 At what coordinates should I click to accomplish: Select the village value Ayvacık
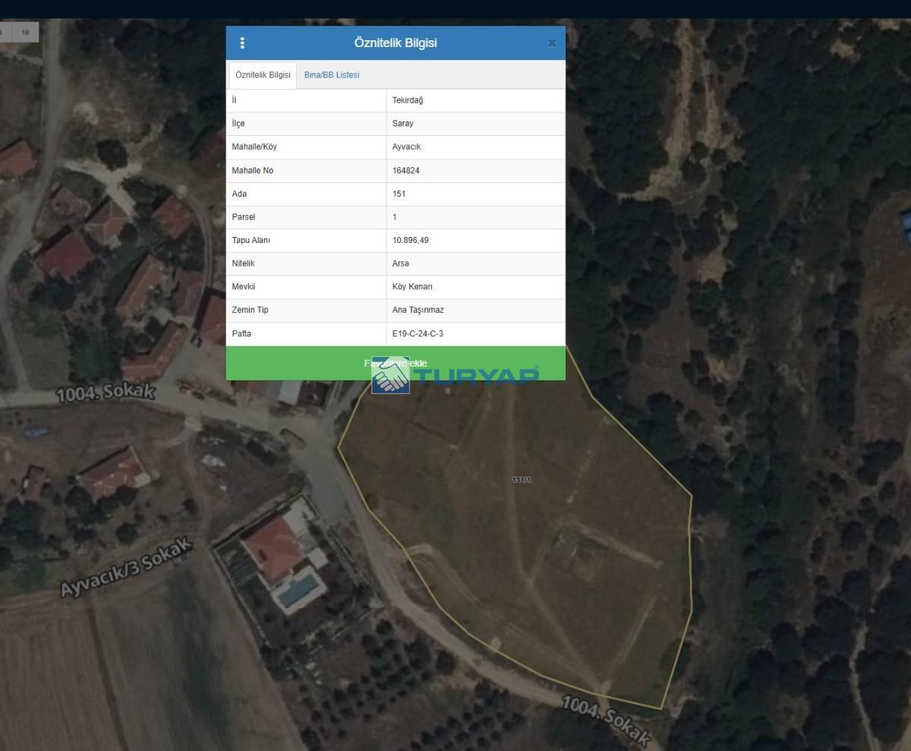point(407,147)
